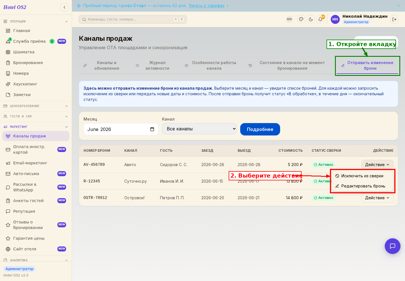
Task: Click the Месяц June 2026 field
Action: [121, 129]
